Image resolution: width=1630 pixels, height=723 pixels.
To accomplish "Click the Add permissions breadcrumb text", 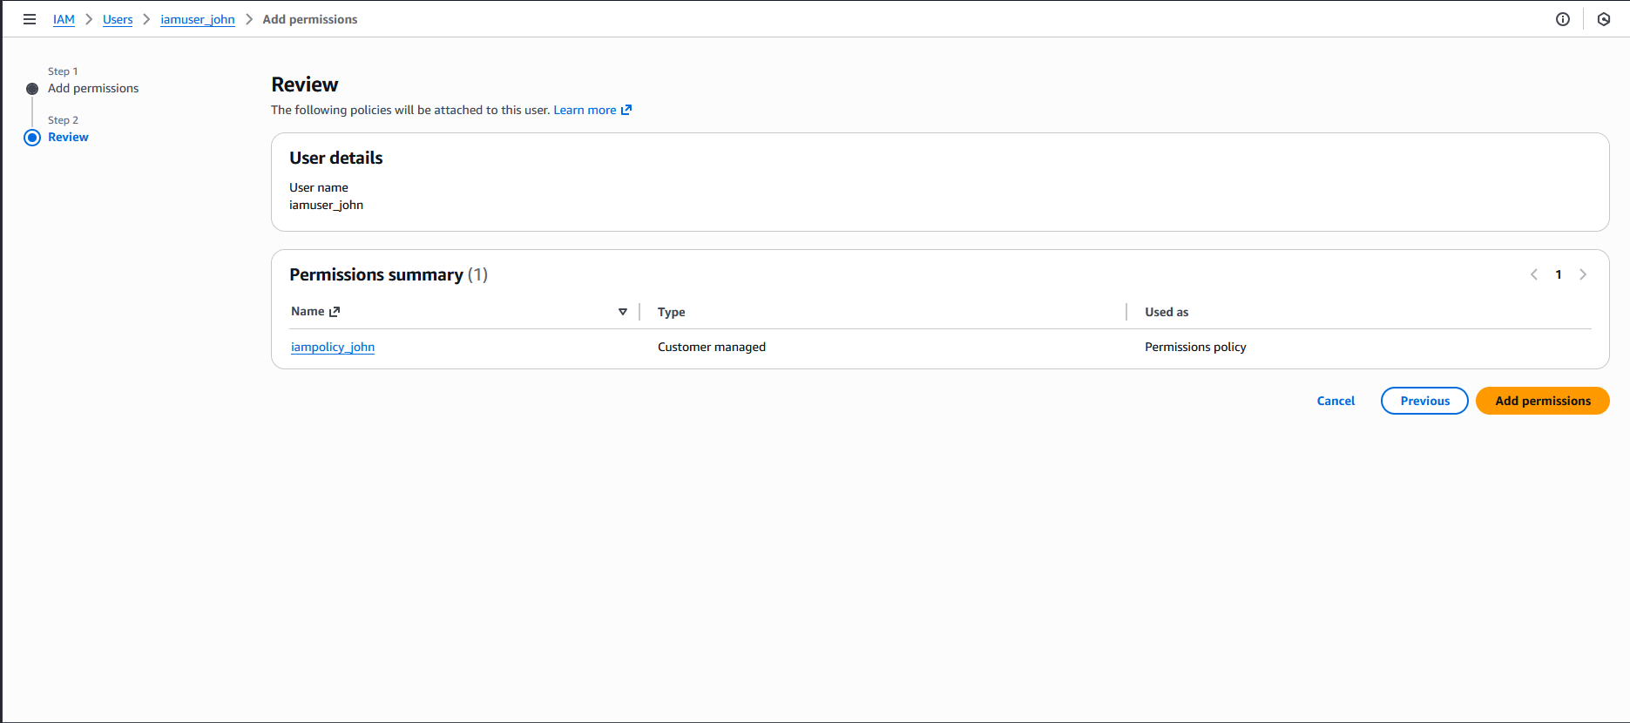I will (310, 19).
